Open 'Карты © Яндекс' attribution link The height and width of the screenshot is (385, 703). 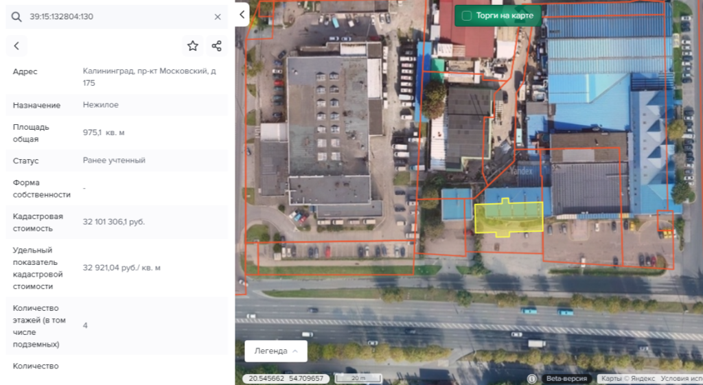pyautogui.click(x=628, y=379)
